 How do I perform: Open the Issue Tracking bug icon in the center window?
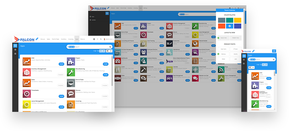(143, 44)
